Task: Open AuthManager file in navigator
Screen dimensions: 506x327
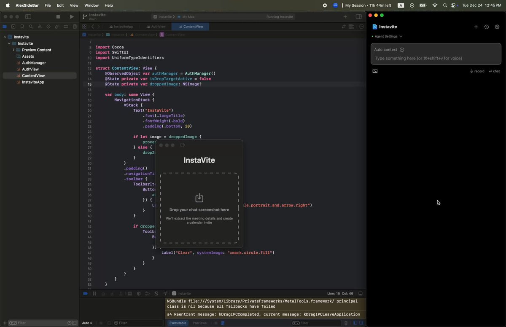Action: (x=34, y=63)
